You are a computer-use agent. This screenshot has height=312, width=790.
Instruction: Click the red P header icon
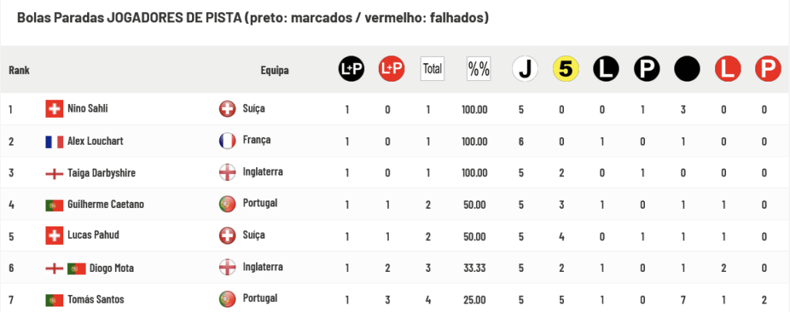click(x=768, y=69)
